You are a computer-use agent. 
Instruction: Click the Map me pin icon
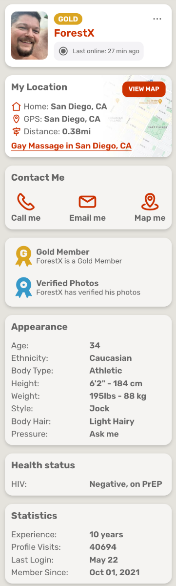[150, 202]
